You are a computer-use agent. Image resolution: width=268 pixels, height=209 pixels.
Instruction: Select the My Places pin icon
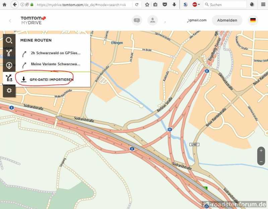[x=9, y=65]
